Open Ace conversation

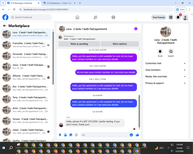tap(26, 88)
